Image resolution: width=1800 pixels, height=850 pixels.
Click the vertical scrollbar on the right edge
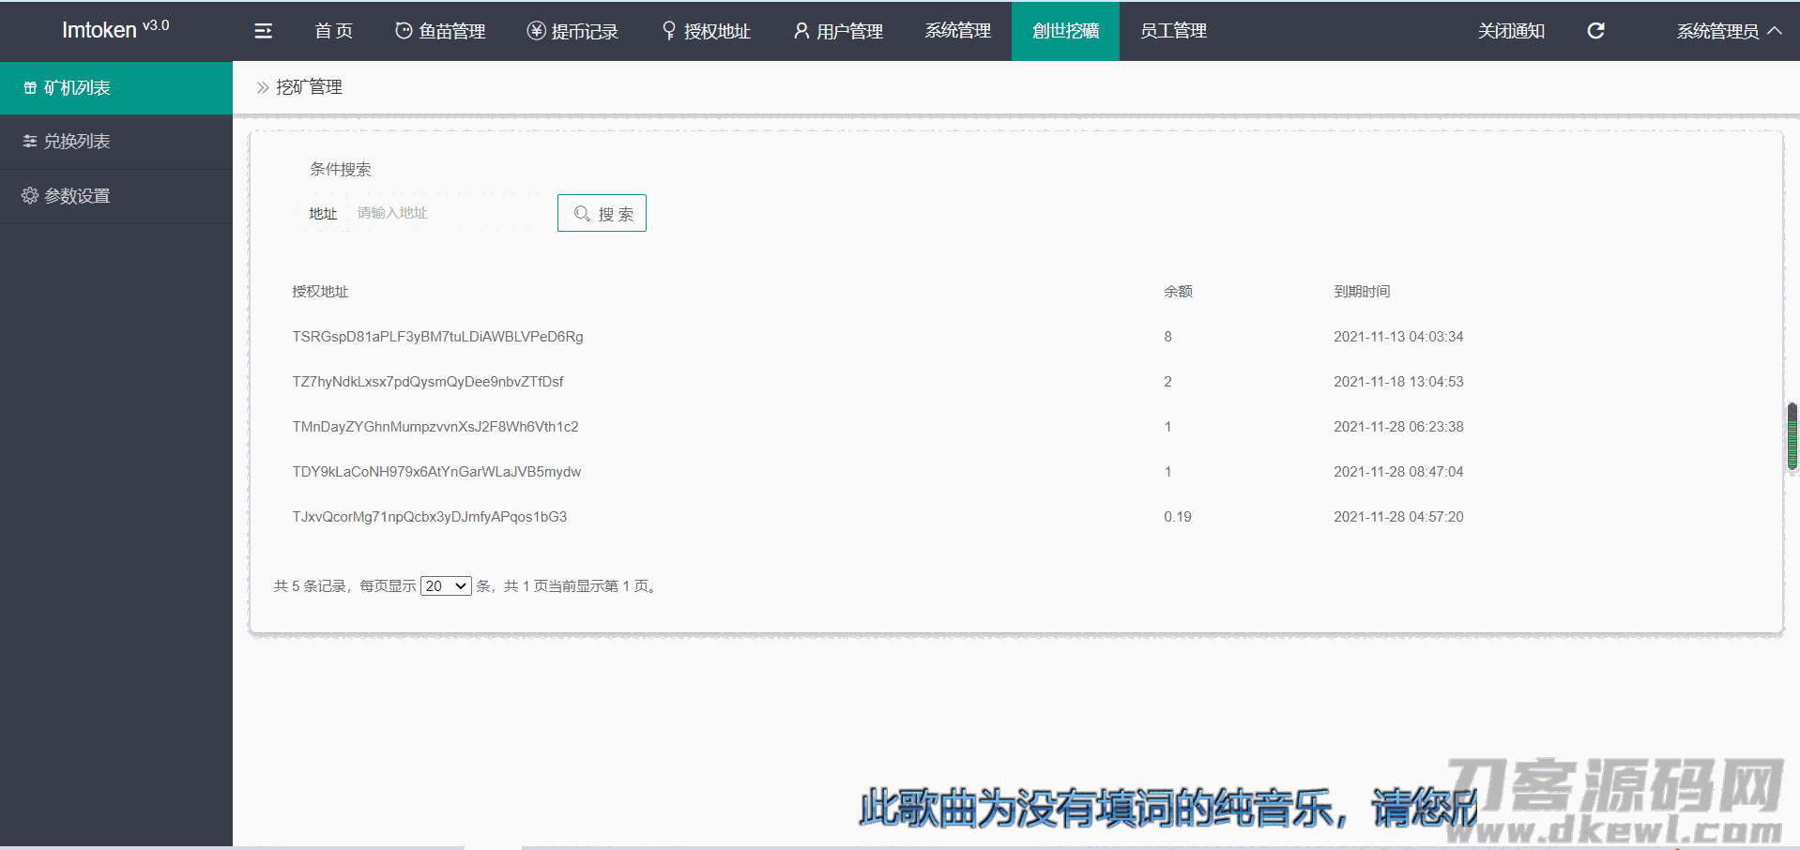[x=1792, y=436]
